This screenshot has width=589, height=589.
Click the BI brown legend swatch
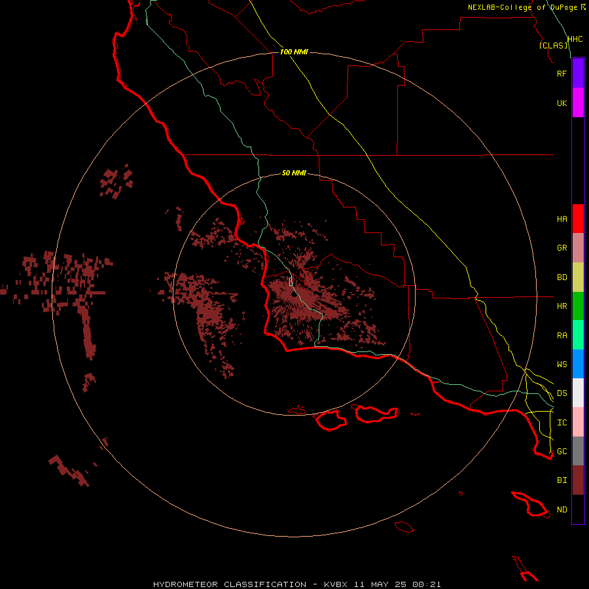(578, 480)
